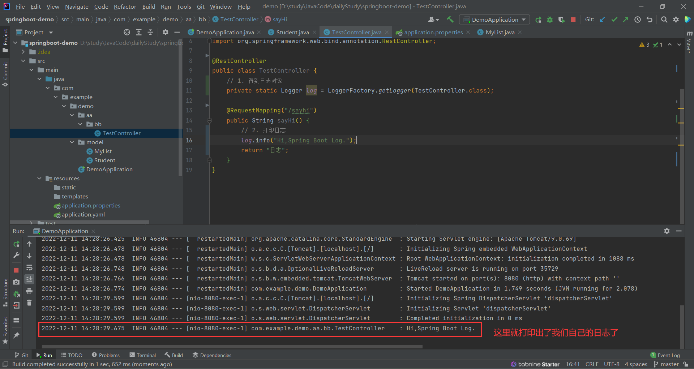Expand the .idea folder
The height and width of the screenshot is (369, 694).
point(23,52)
